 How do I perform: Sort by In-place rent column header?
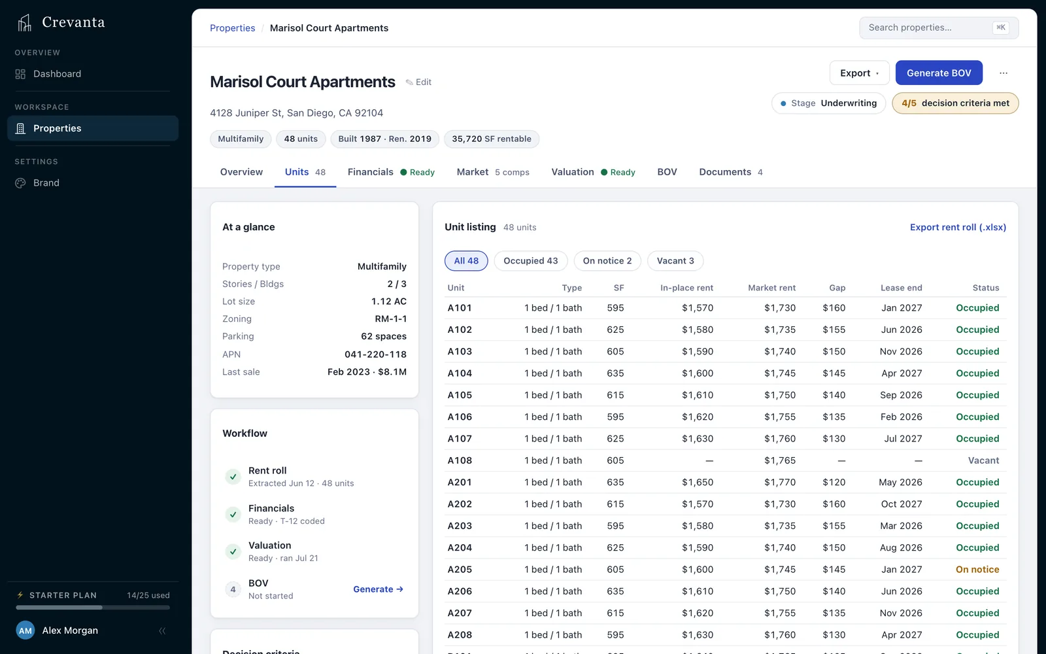click(x=686, y=288)
